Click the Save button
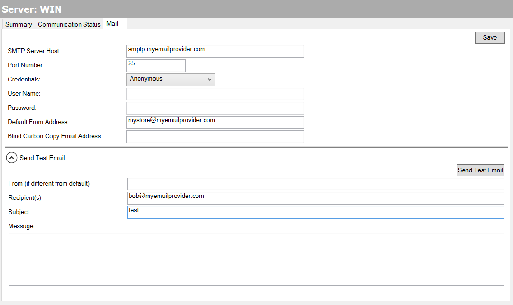This screenshot has height=305, width=513. point(489,38)
